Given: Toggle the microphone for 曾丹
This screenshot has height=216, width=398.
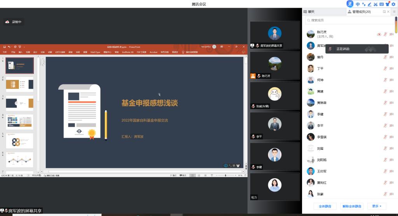Looking at the screenshot, I should click(385, 57).
